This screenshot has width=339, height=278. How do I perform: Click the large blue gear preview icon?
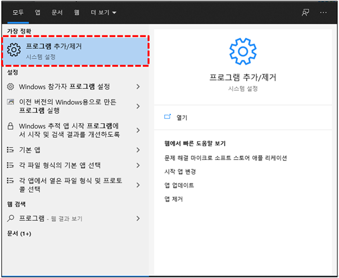243,51
